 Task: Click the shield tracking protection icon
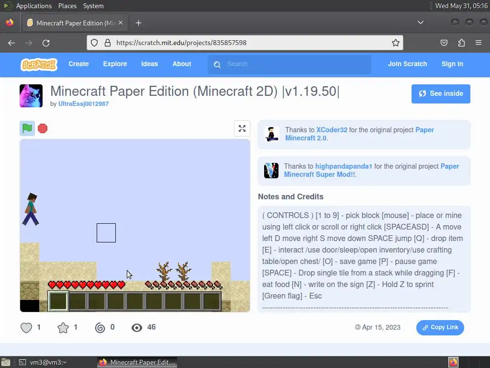pyautogui.click(x=94, y=43)
